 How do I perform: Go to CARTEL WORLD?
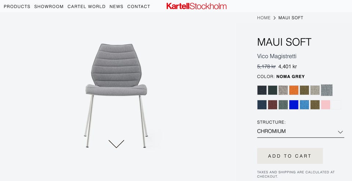[x=87, y=7]
